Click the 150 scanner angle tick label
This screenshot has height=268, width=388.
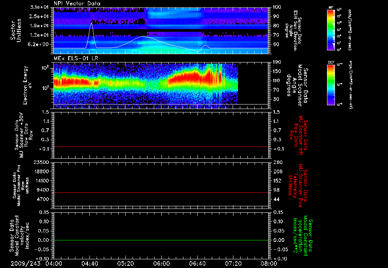pyautogui.click(x=277, y=72)
